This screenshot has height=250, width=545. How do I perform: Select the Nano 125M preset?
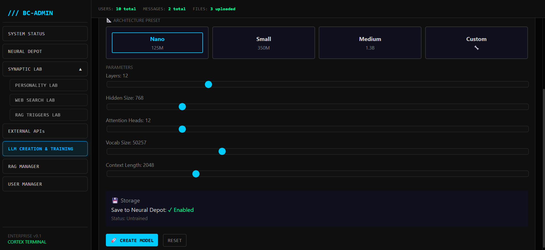tap(157, 43)
